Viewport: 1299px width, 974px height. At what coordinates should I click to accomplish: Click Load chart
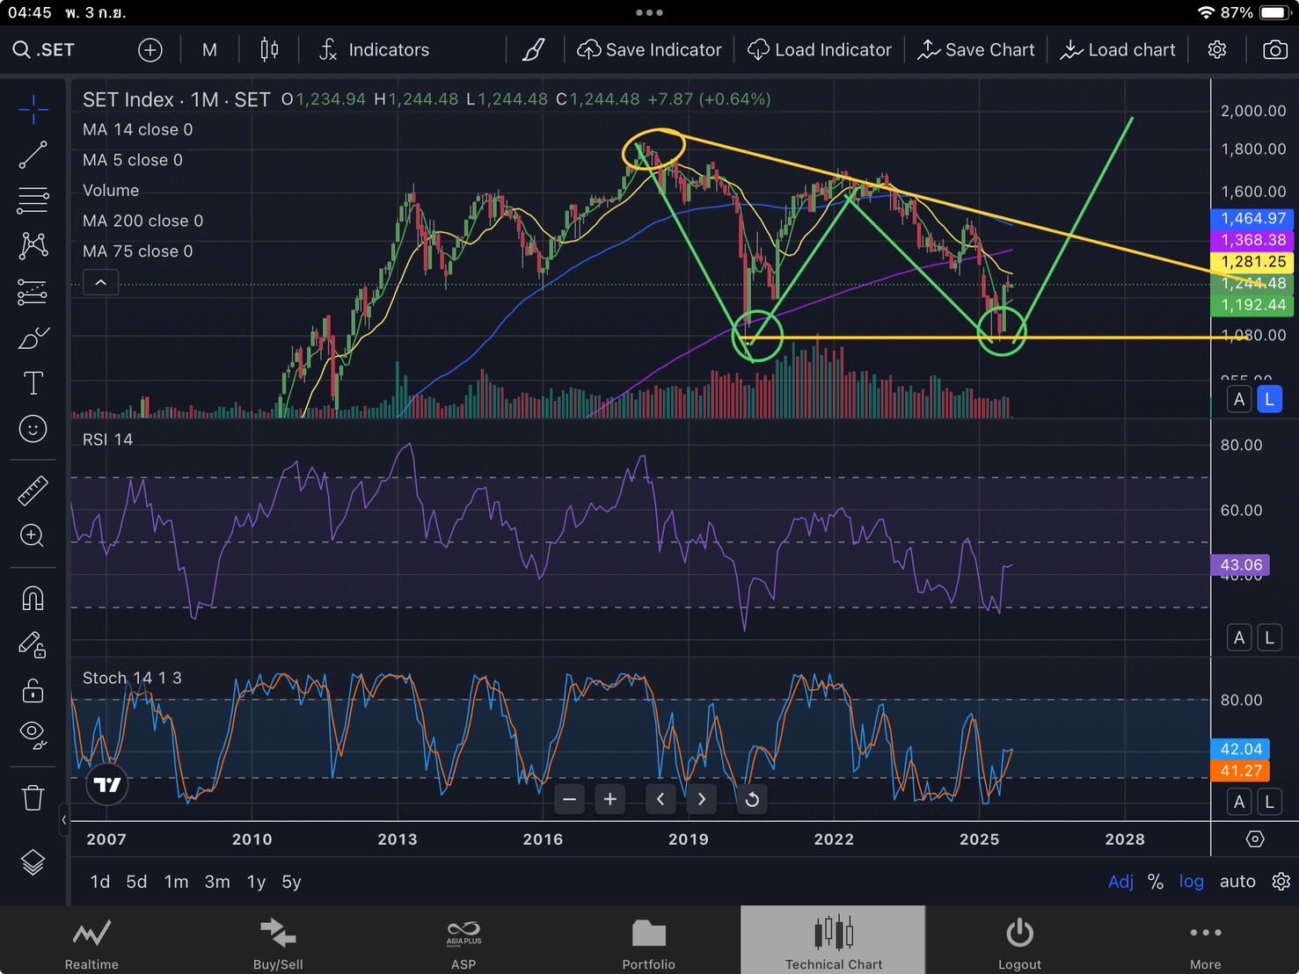click(x=1118, y=50)
